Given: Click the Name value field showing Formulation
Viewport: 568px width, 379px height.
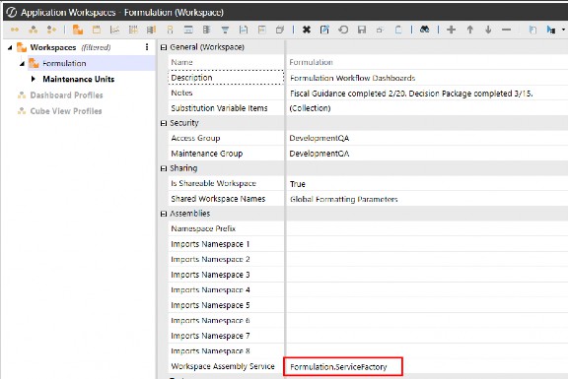Looking at the screenshot, I should click(427, 62).
